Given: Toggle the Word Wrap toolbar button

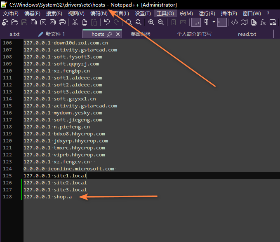Looking at the screenshot, I should 196,22.
